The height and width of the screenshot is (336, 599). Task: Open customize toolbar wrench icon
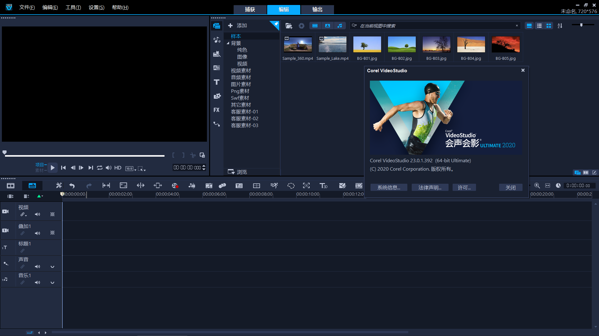[x=59, y=186]
